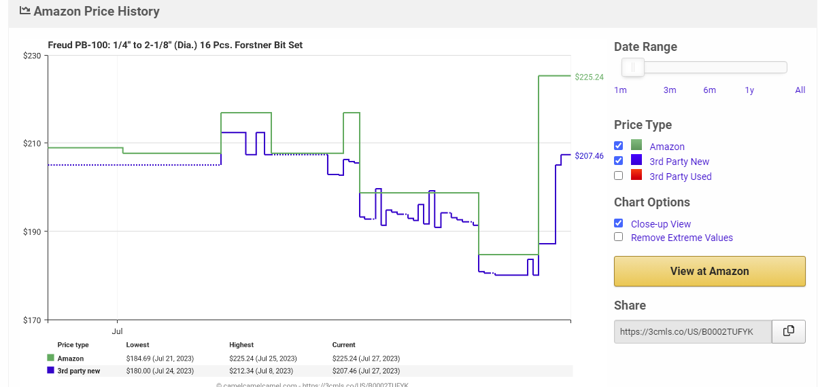
Task: Click the green Amazon legend square below chart
Action: pyautogui.click(x=50, y=358)
